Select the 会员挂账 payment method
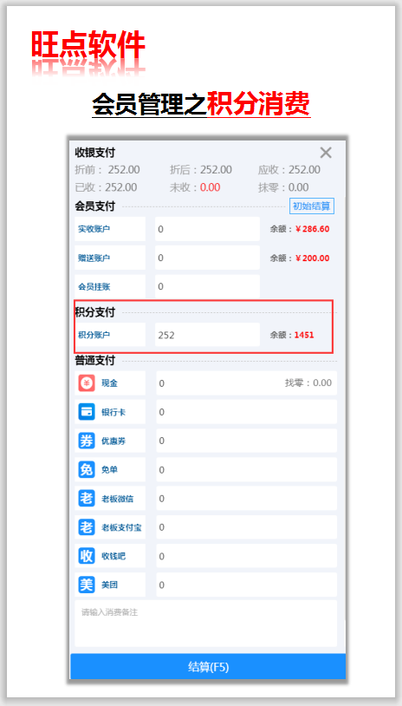This screenshot has width=402, height=706. [110, 286]
